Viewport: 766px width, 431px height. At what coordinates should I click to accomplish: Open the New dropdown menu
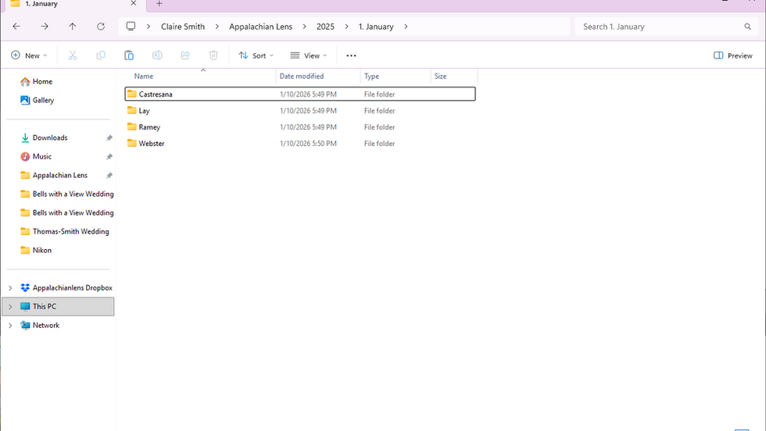coord(30,55)
